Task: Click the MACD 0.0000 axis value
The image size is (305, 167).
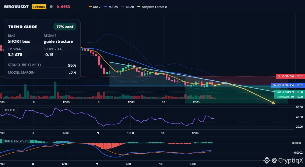Action: [x=296, y=143]
